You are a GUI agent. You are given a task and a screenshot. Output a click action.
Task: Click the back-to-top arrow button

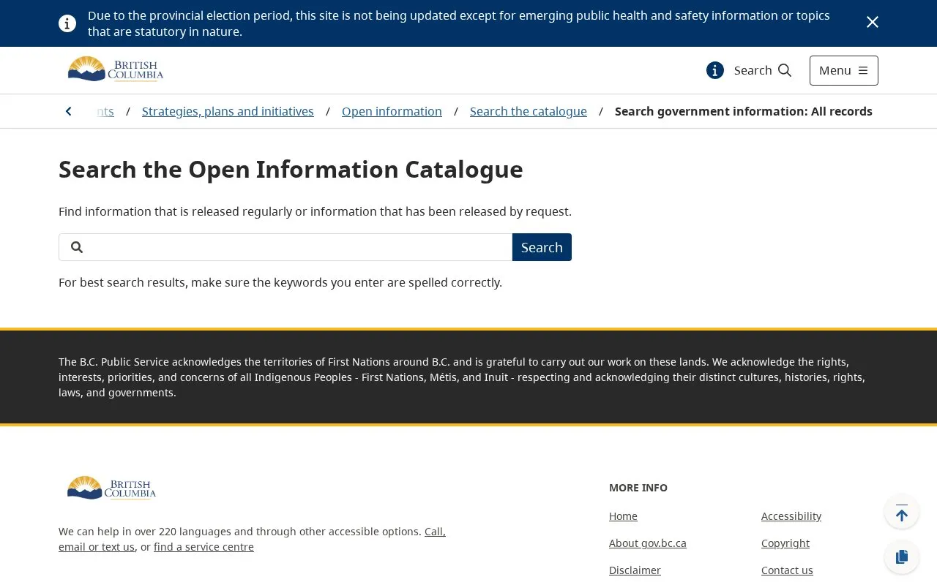(x=902, y=513)
